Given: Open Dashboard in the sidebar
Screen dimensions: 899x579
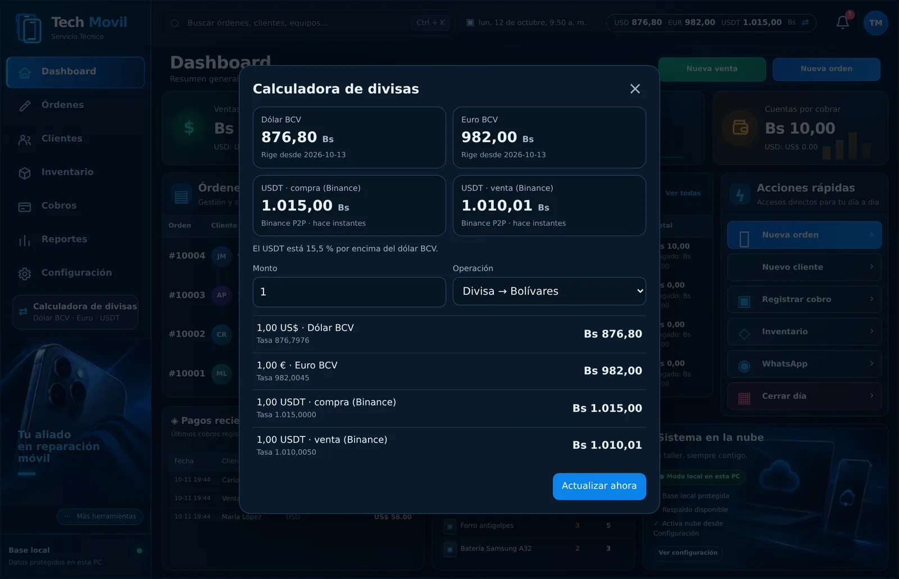Looking at the screenshot, I should coord(75,72).
